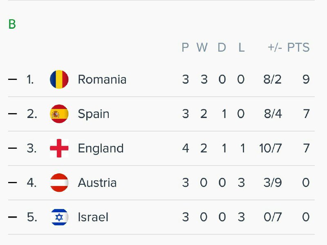Viewport: 327px width, 245px height.
Task: Open the Romania team link
Action: pos(102,79)
